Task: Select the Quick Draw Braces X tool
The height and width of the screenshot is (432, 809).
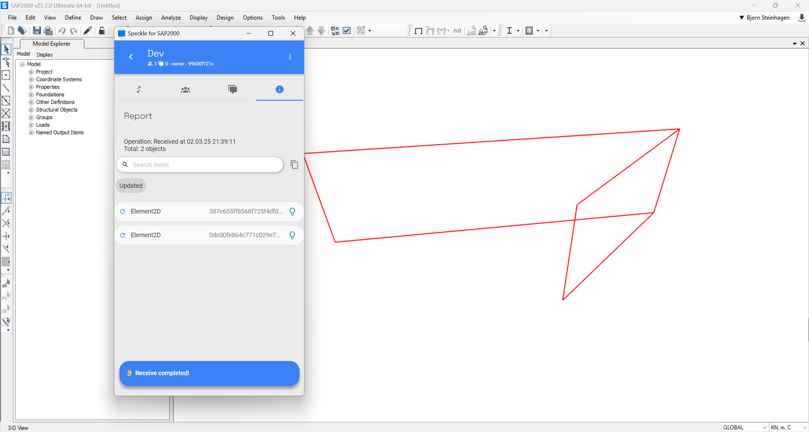Action: [6, 113]
